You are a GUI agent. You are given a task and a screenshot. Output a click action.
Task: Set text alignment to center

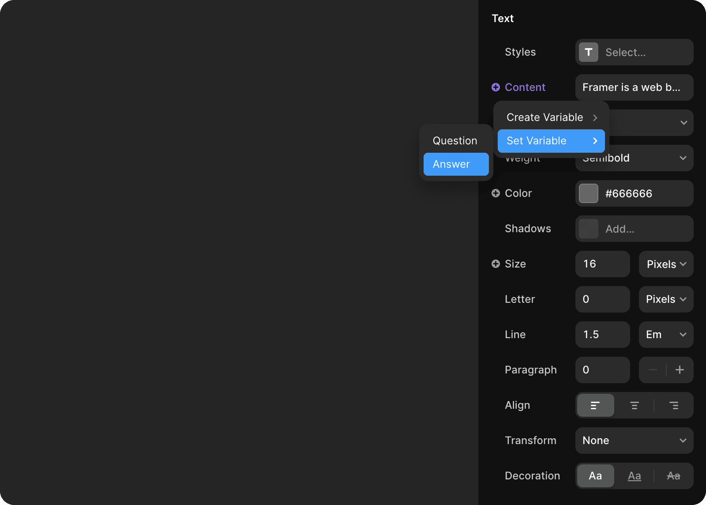pos(634,405)
